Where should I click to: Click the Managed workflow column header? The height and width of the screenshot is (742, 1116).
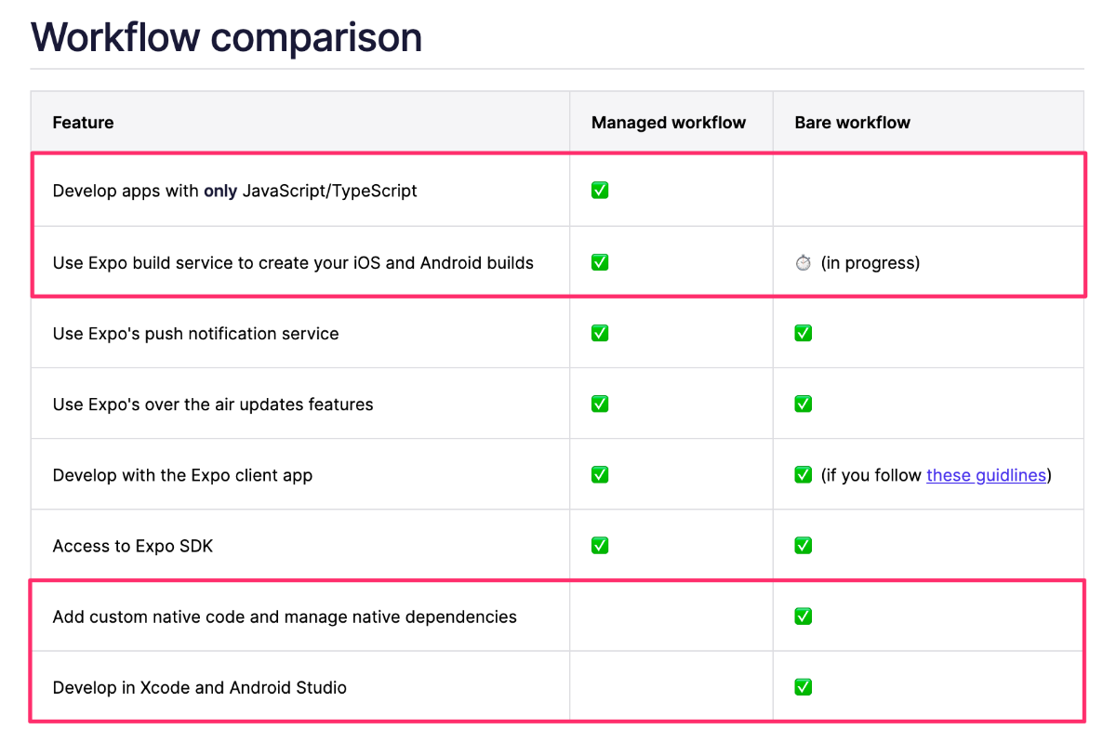(x=669, y=122)
